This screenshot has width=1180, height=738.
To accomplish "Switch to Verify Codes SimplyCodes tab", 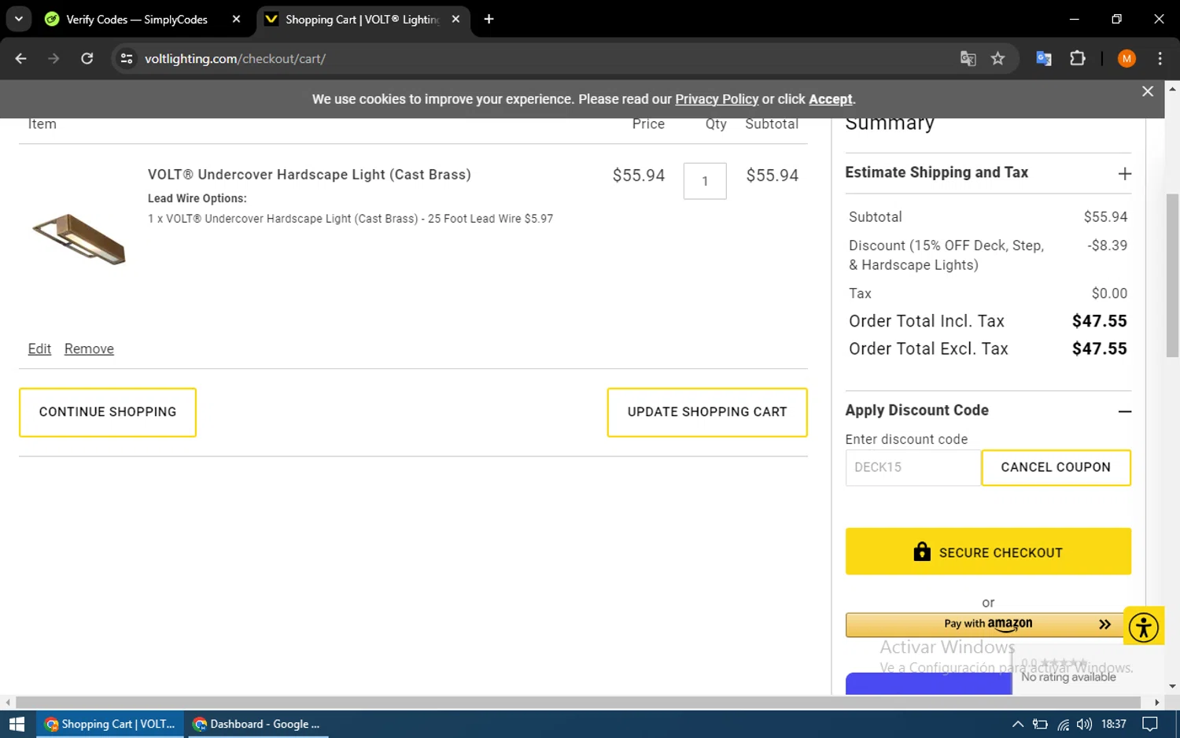I will (135, 19).
